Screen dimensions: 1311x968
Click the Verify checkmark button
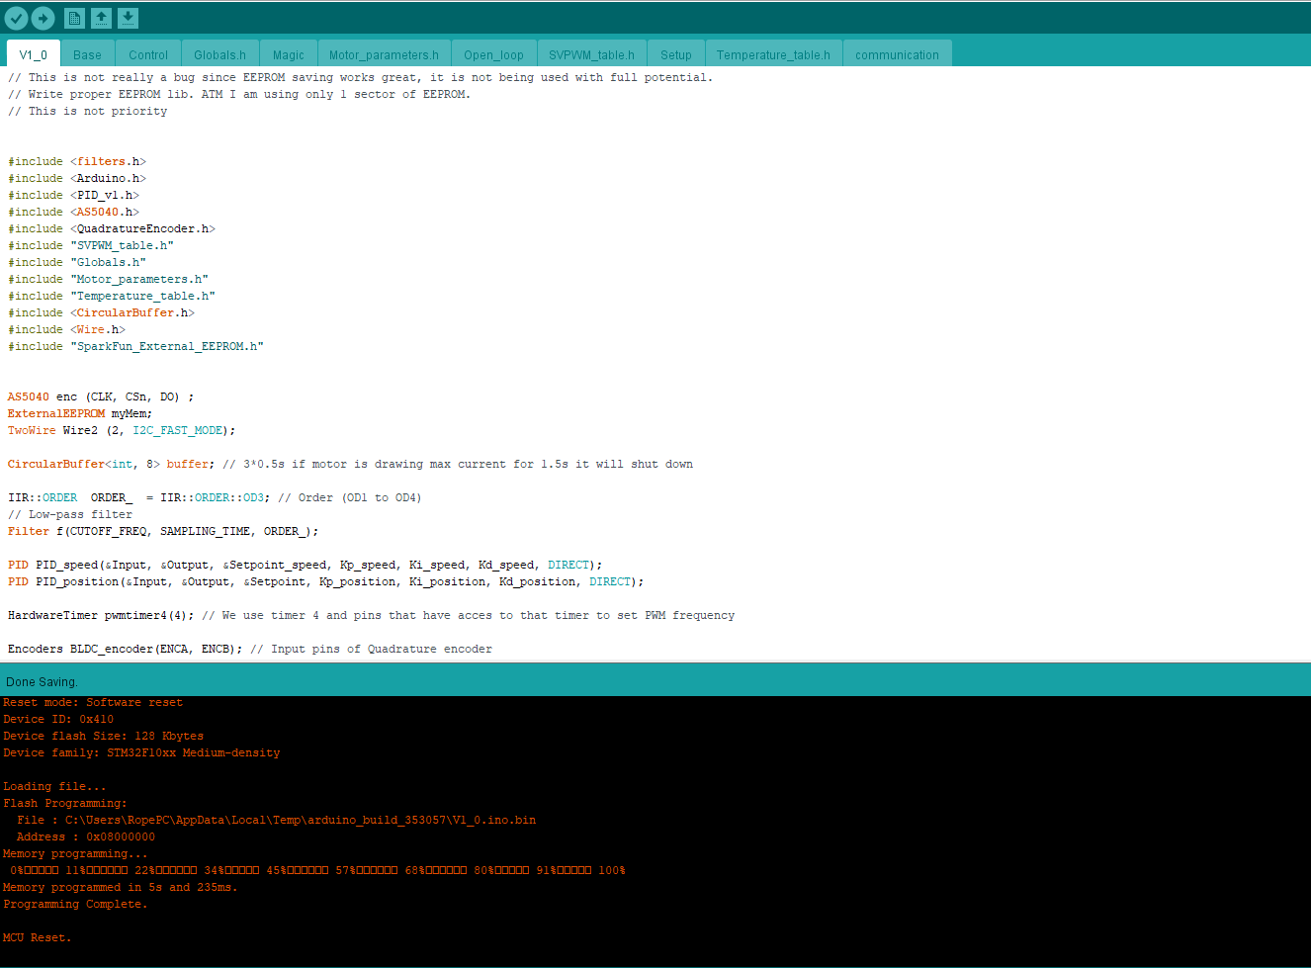[x=17, y=18]
